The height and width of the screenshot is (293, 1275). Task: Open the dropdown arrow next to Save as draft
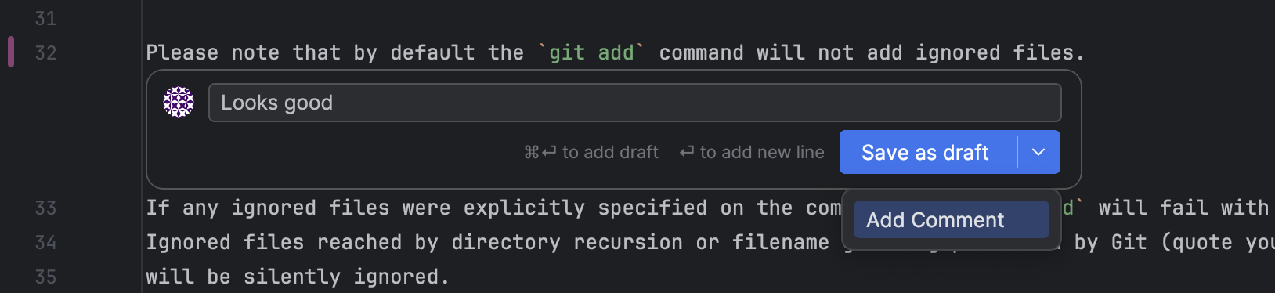(1038, 152)
